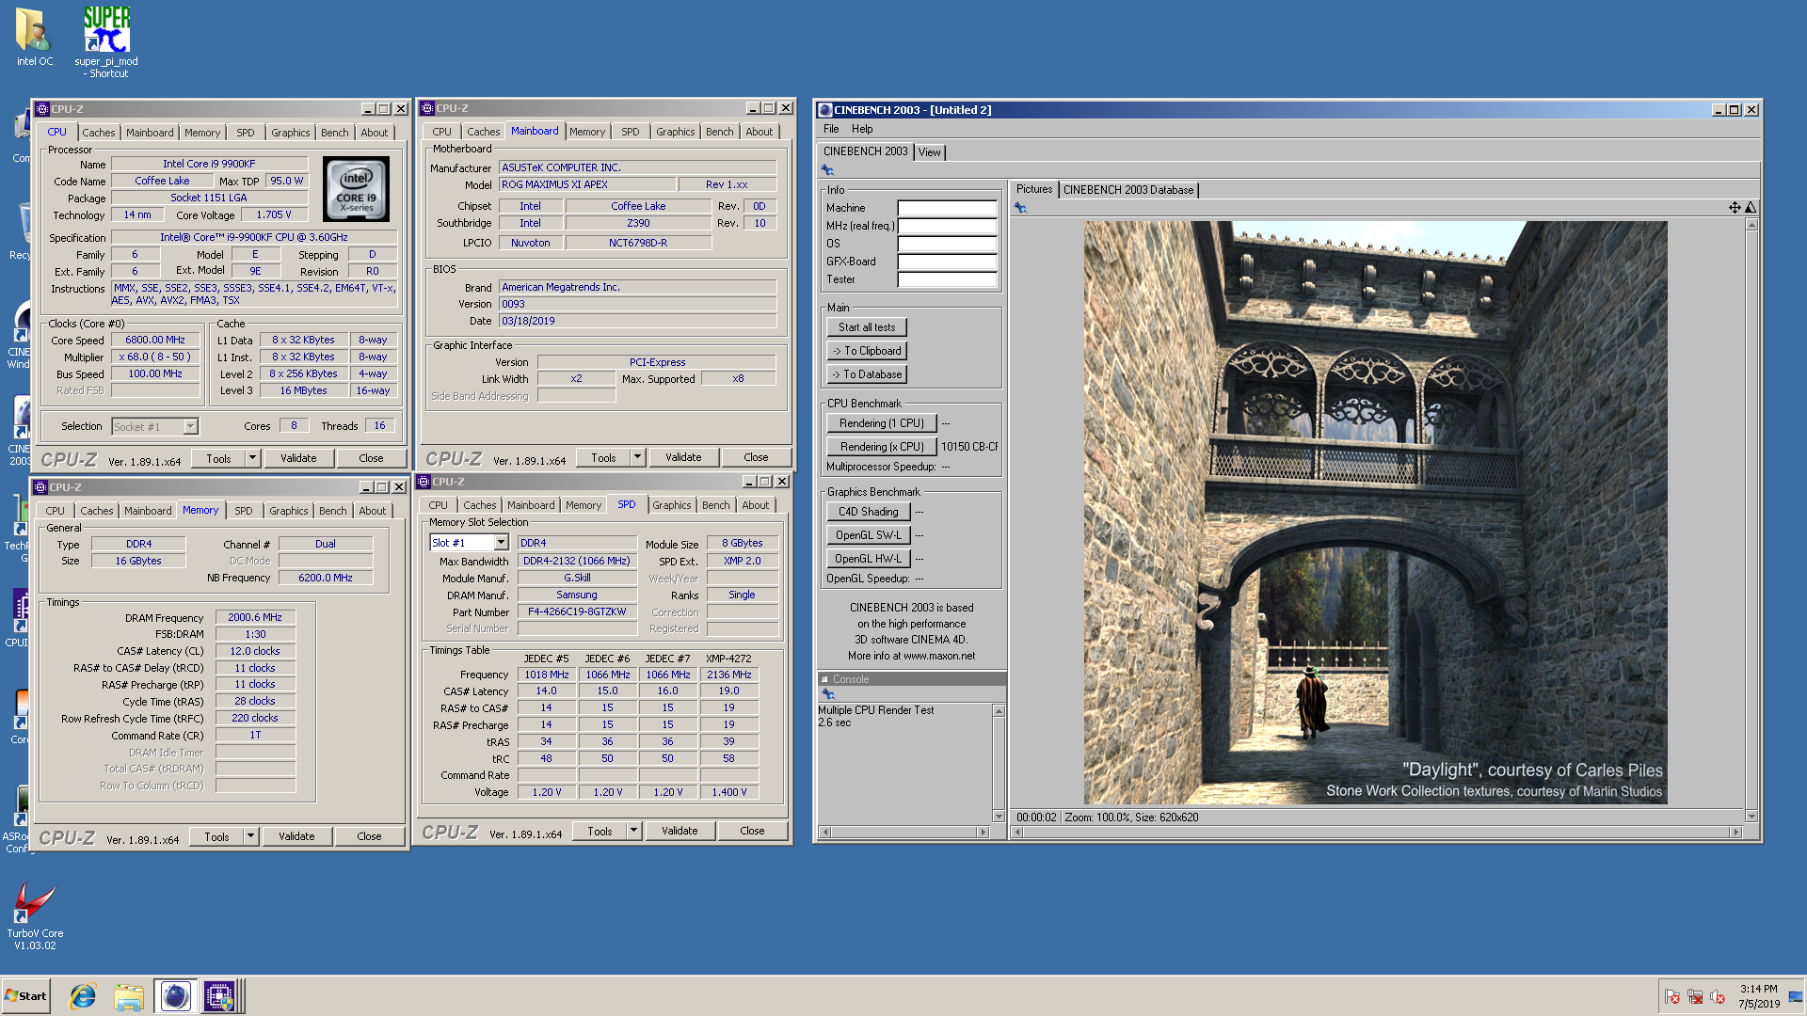Screen dimensions: 1807x1016
Task: Open TurboV Core desktop icon
Action: 35,914
